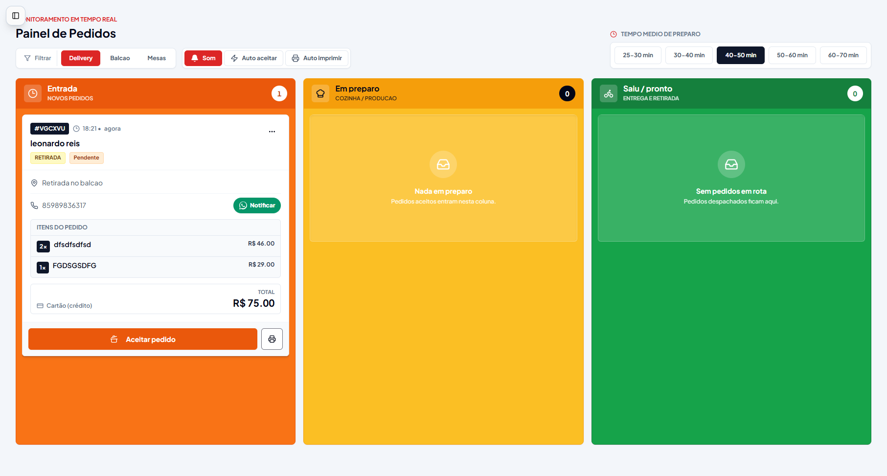
Task: Click the inbox icon in Nada em preparo
Action: (443, 164)
